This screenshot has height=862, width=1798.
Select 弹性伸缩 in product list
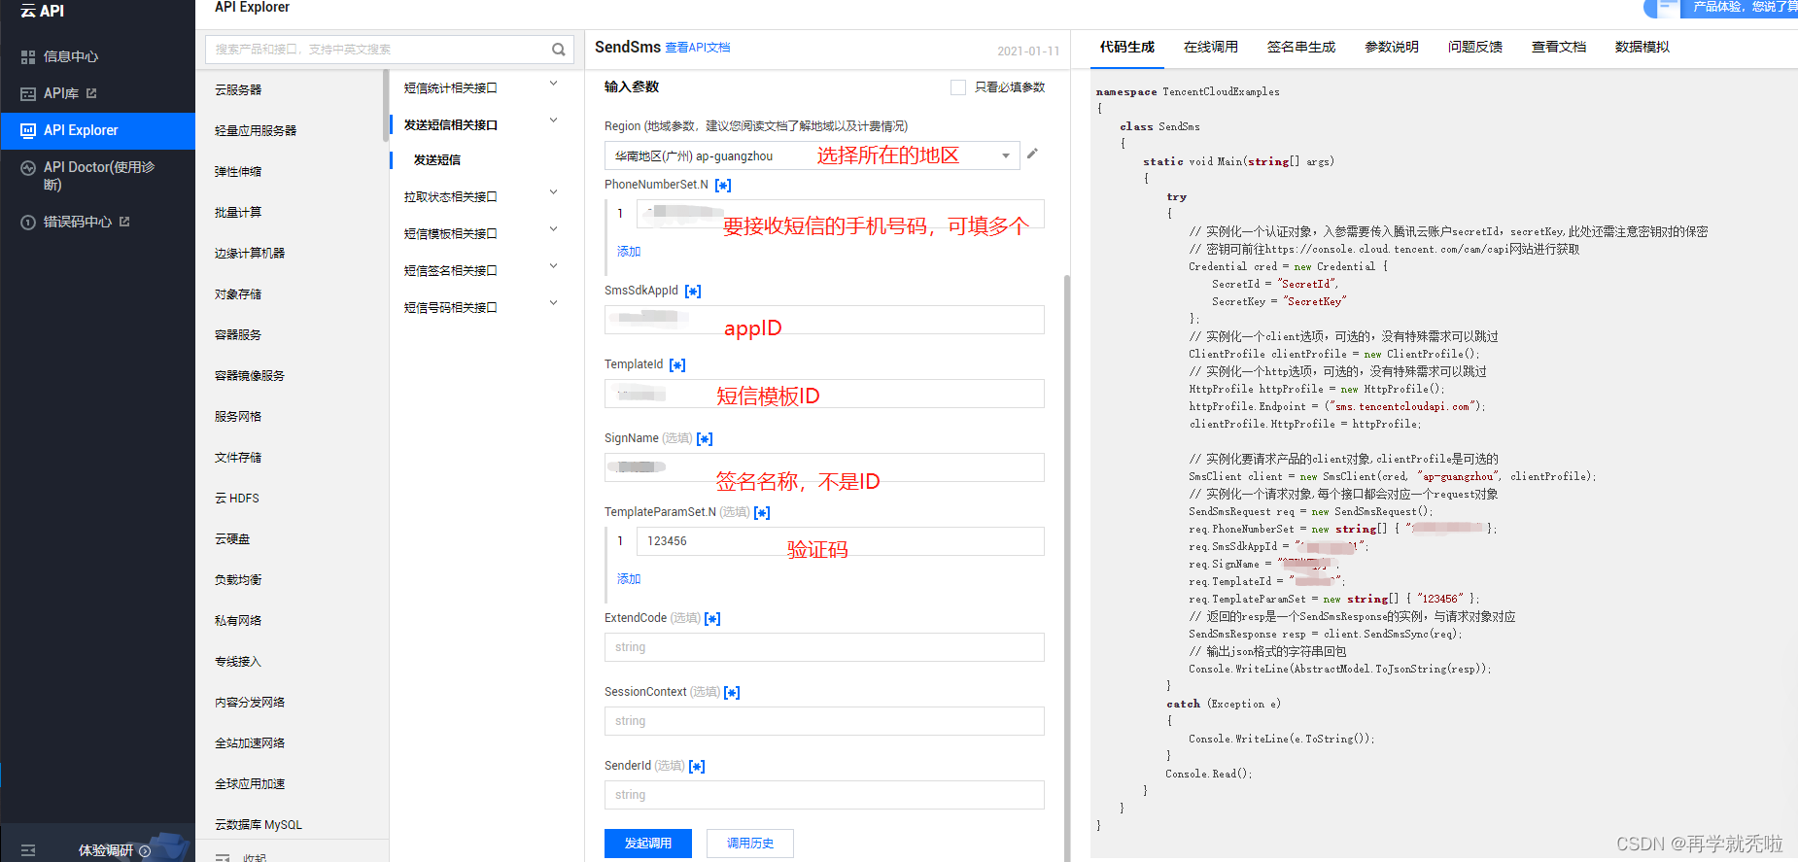click(238, 171)
